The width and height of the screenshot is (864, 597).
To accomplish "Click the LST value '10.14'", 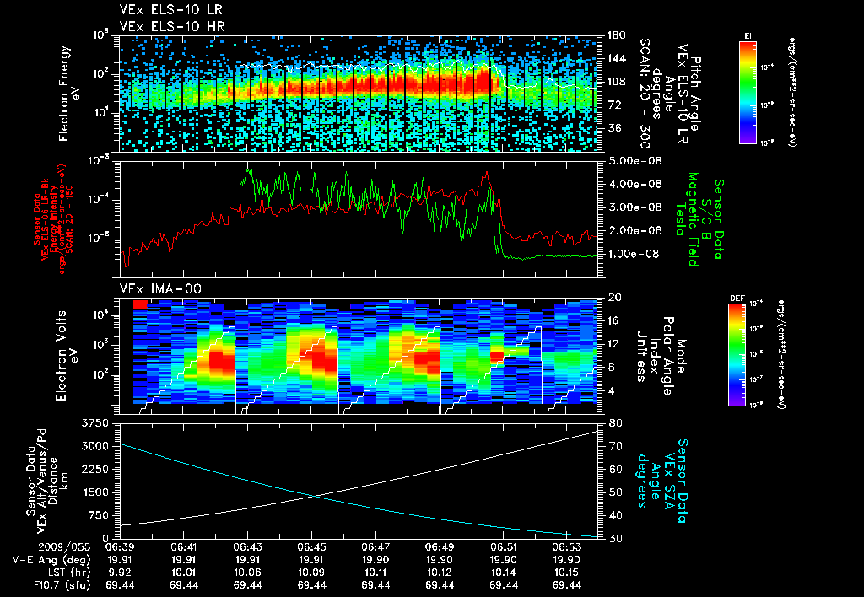I will 504,573.
